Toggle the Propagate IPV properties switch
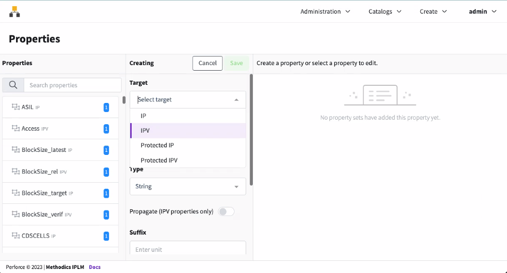The height and width of the screenshot is (273, 507). [226, 211]
